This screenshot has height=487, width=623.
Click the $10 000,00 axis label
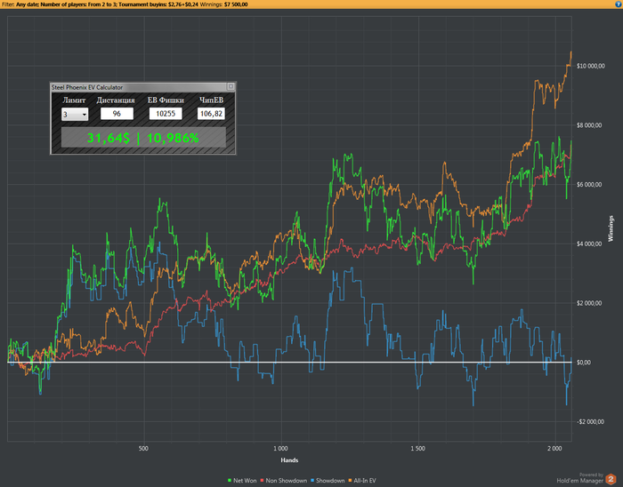pyautogui.click(x=591, y=66)
